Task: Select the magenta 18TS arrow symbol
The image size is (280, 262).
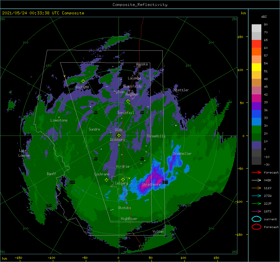Action: click(256, 212)
